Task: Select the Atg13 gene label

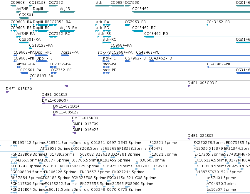Action: [x=65, y=8]
